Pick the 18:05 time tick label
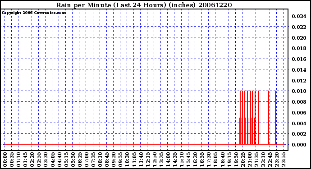 click(215, 160)
